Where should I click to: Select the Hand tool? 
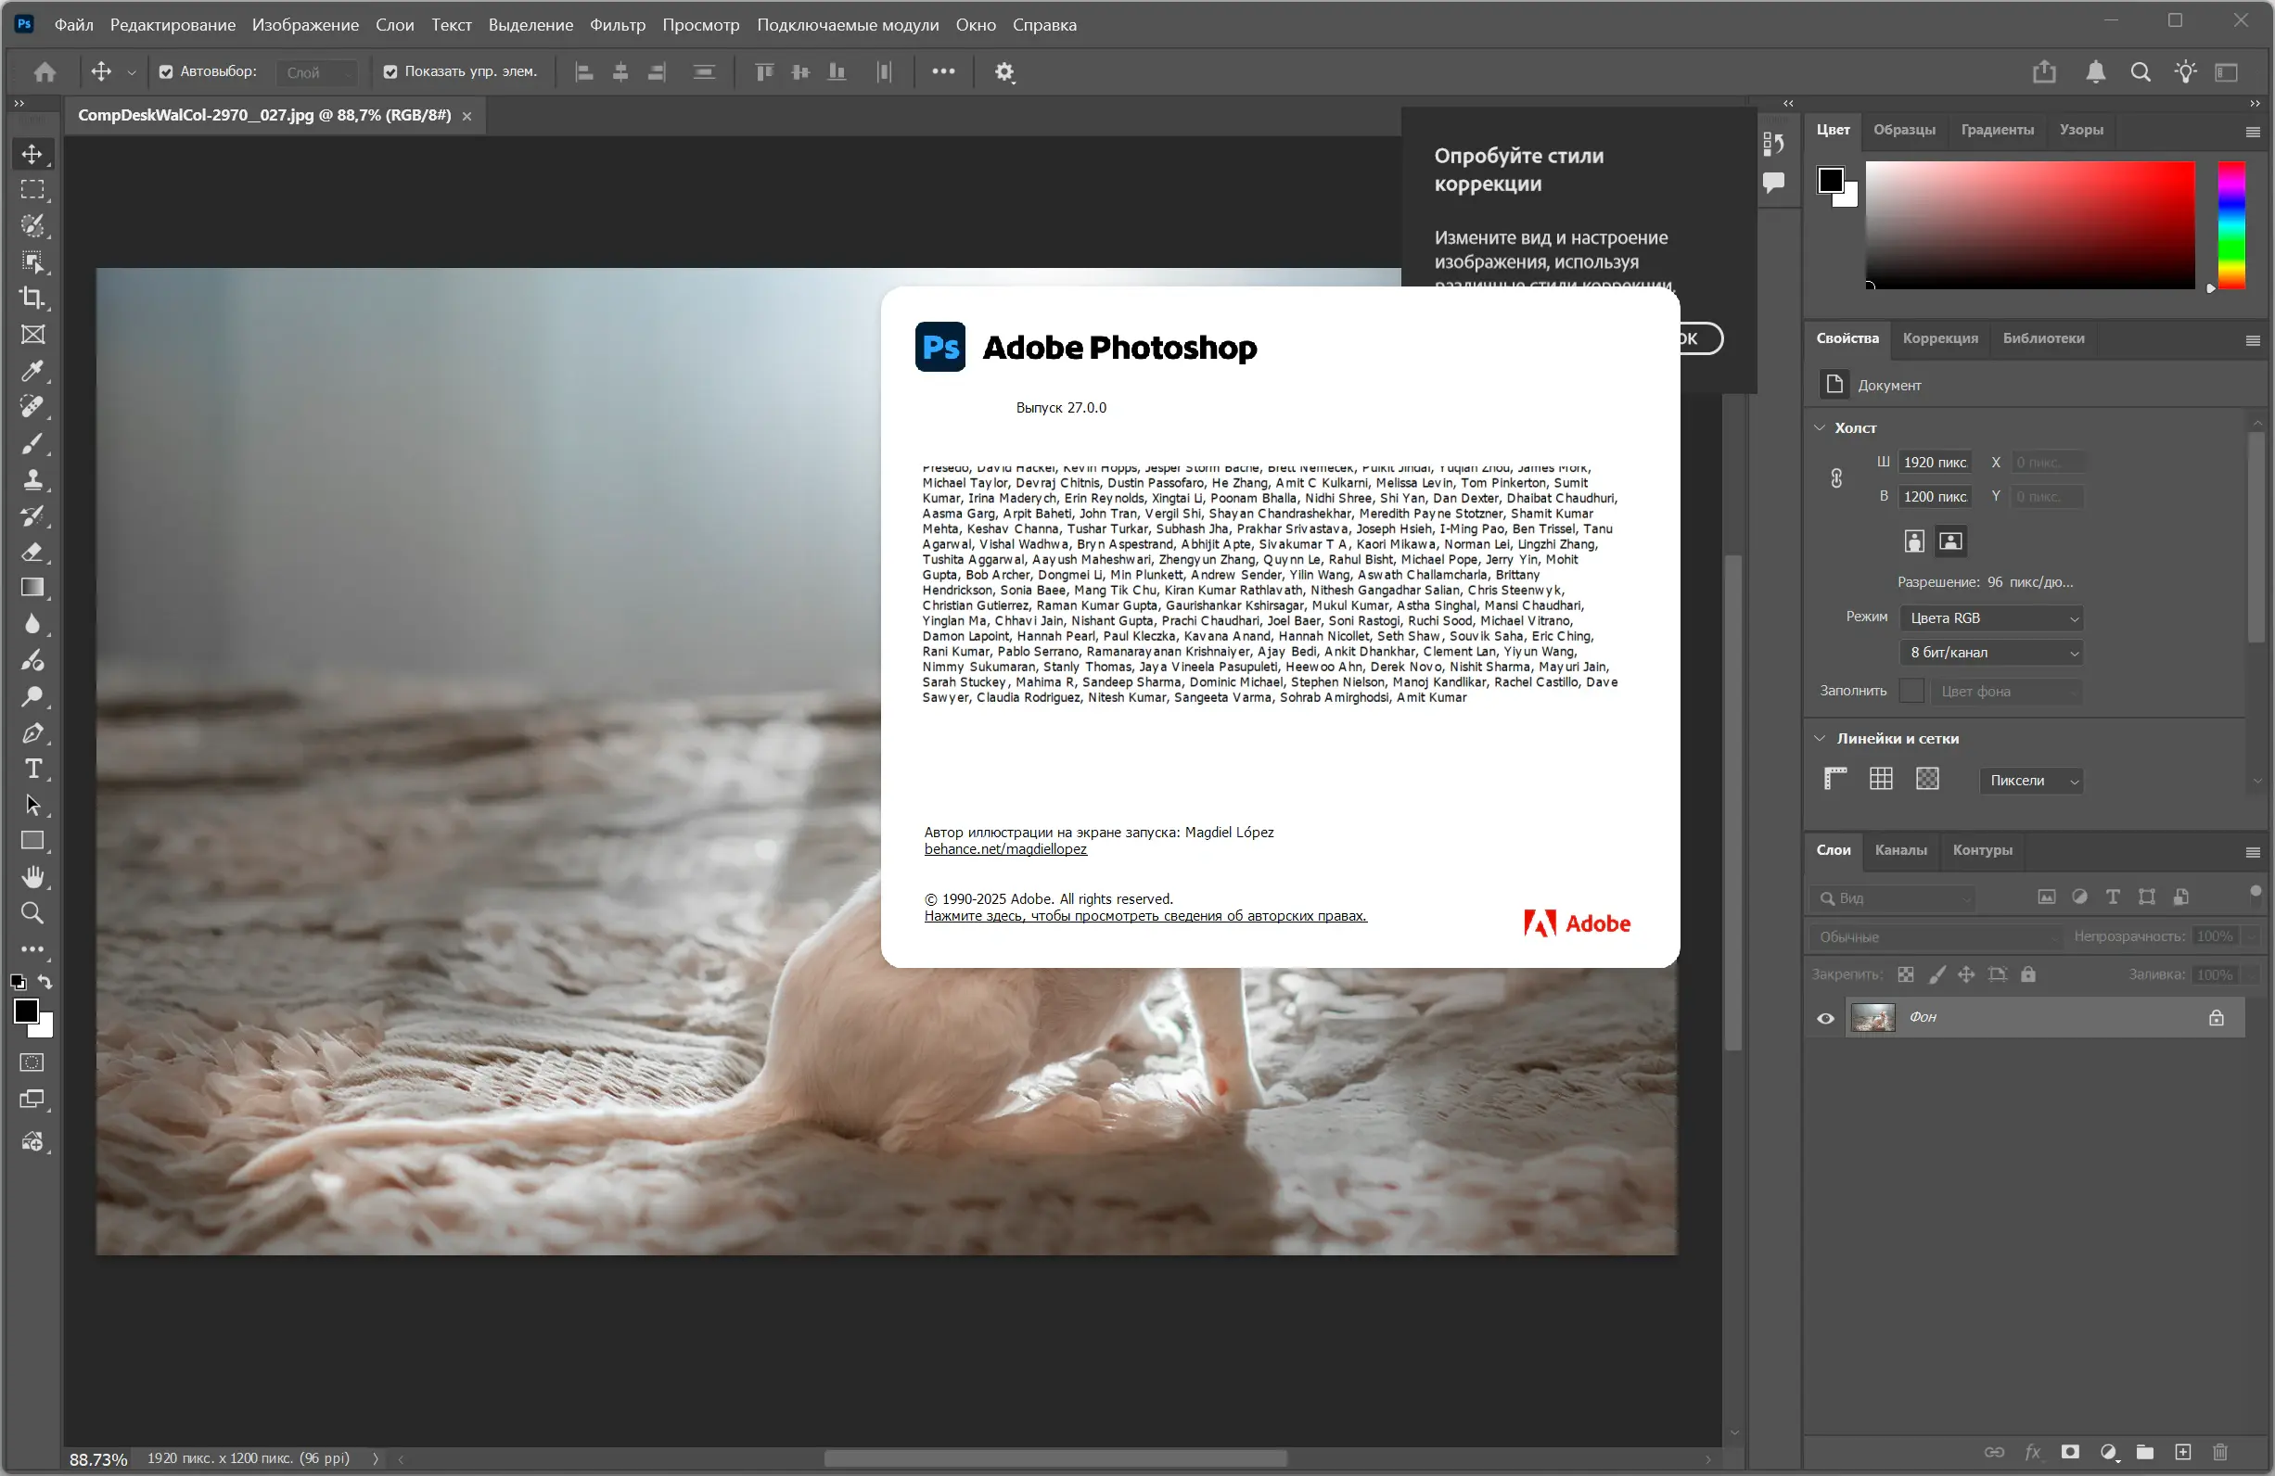[32, 877]
